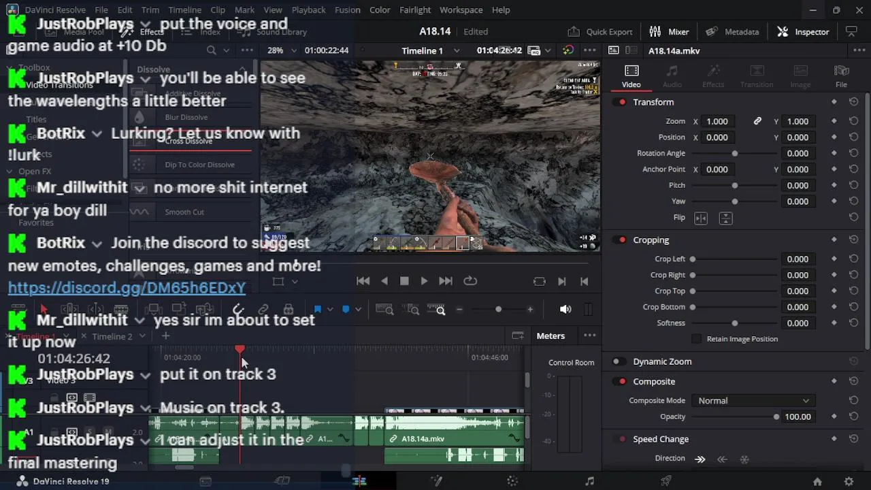Add keyframe for Rotation Angle
The width and height of the screenshot is (871, 490).
point(834,153)
